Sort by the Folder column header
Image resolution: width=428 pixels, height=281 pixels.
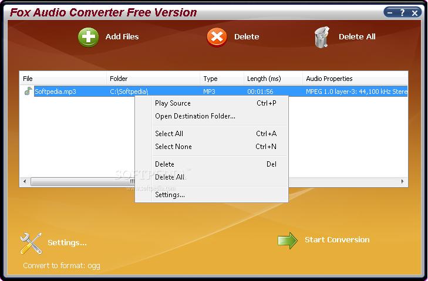(153, 79)
